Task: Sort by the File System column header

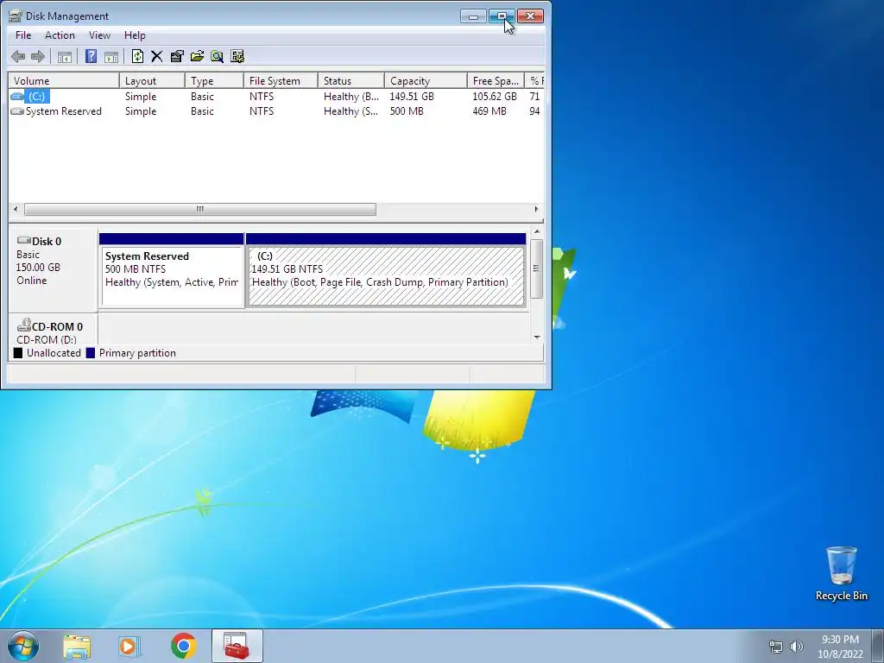Action: tap(281, 80)
